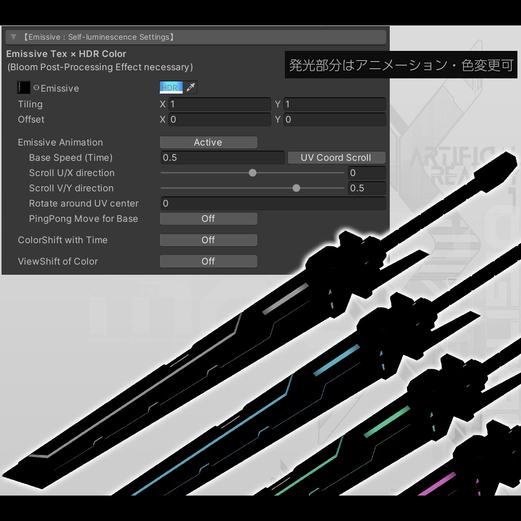Click the Emissive Tex × HDR Color heading

[x=66, y=54]
